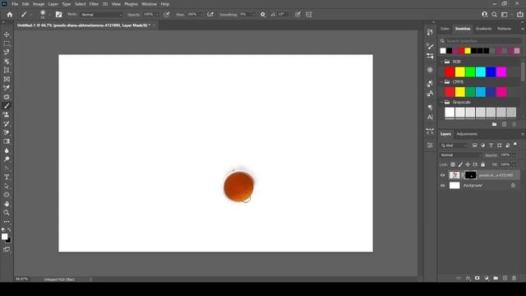Toggle lock position in Layers panel

click(468, 164)
